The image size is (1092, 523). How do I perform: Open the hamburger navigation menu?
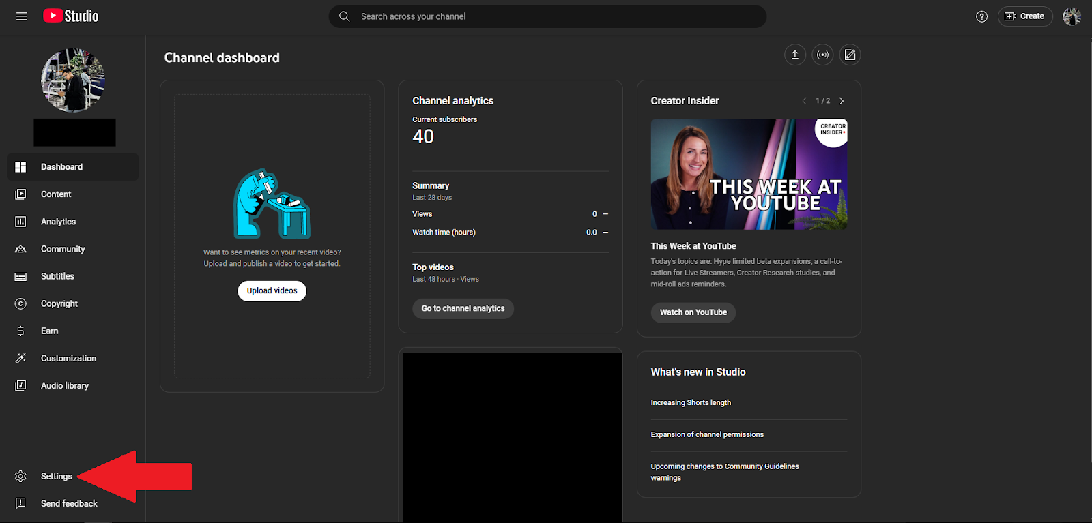pos(22,16)
